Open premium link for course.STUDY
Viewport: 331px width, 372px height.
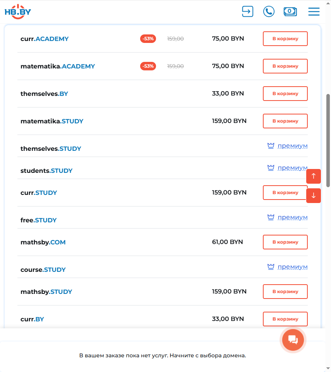[x=292, y=267]
